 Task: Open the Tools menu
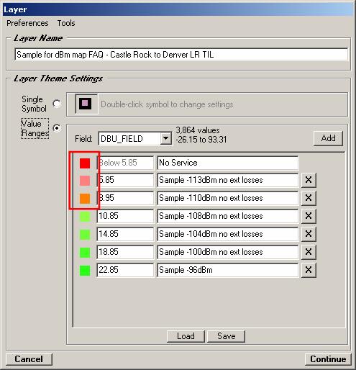[x=66, y=23]
